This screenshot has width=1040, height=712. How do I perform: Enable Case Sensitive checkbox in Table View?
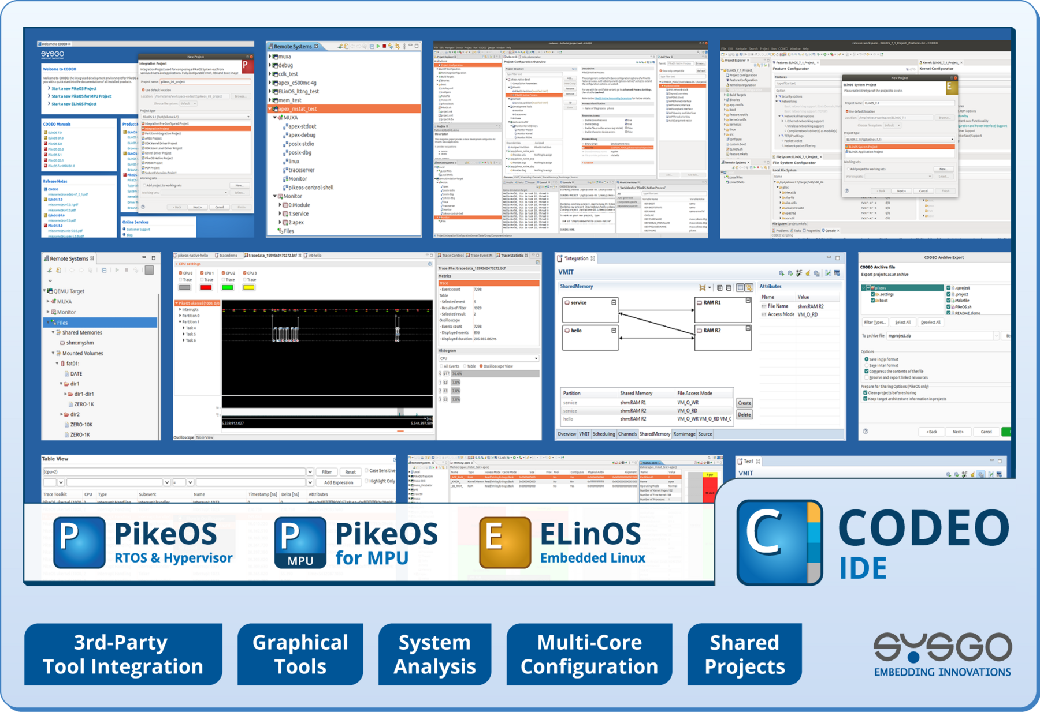point(366,471)
